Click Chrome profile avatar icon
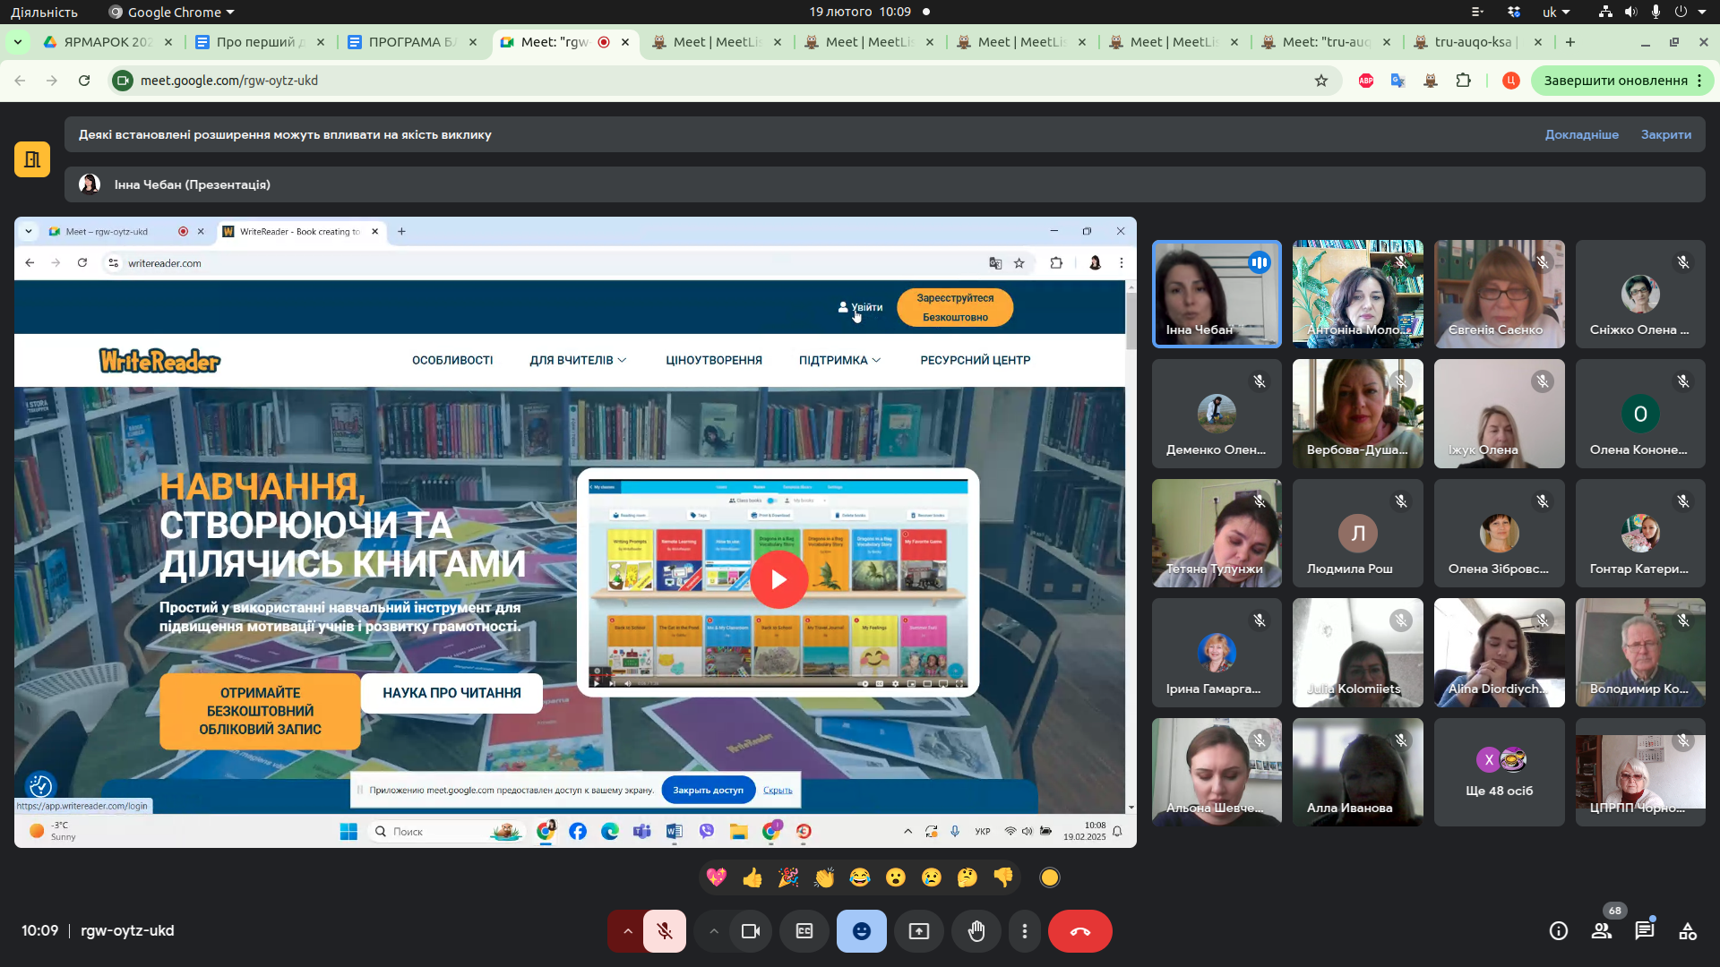This screenshot has width=1720, height=967. pos(1511,81)
